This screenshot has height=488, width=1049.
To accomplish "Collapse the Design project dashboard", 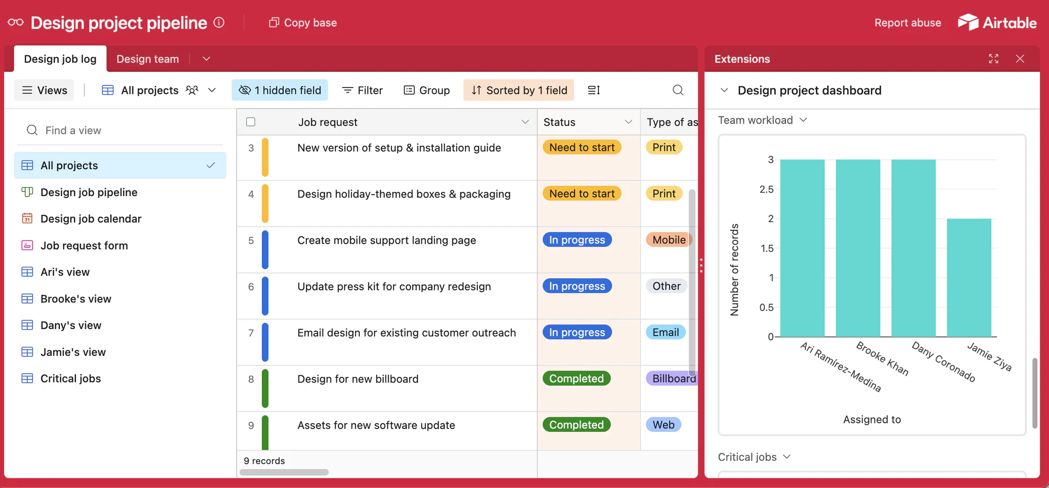I will [x=724, y=90].
